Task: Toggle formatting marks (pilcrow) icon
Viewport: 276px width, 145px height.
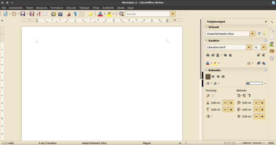Action: click(x=75, y=14)
